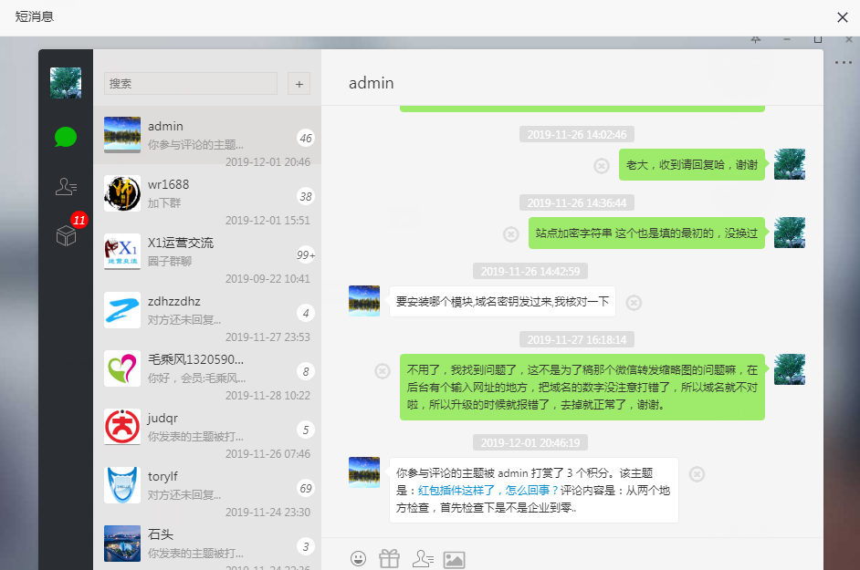
Task: Open the emoji picker
Action: tap(359, 558)
